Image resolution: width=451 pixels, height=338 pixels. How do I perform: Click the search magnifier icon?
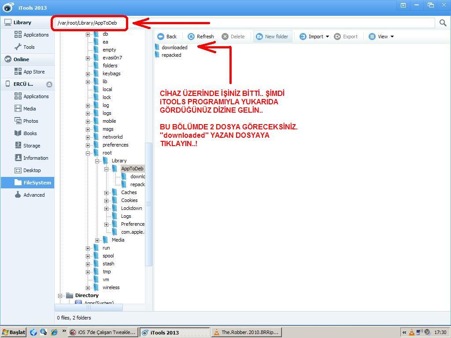pyautogui.click(x=443, y=23)
